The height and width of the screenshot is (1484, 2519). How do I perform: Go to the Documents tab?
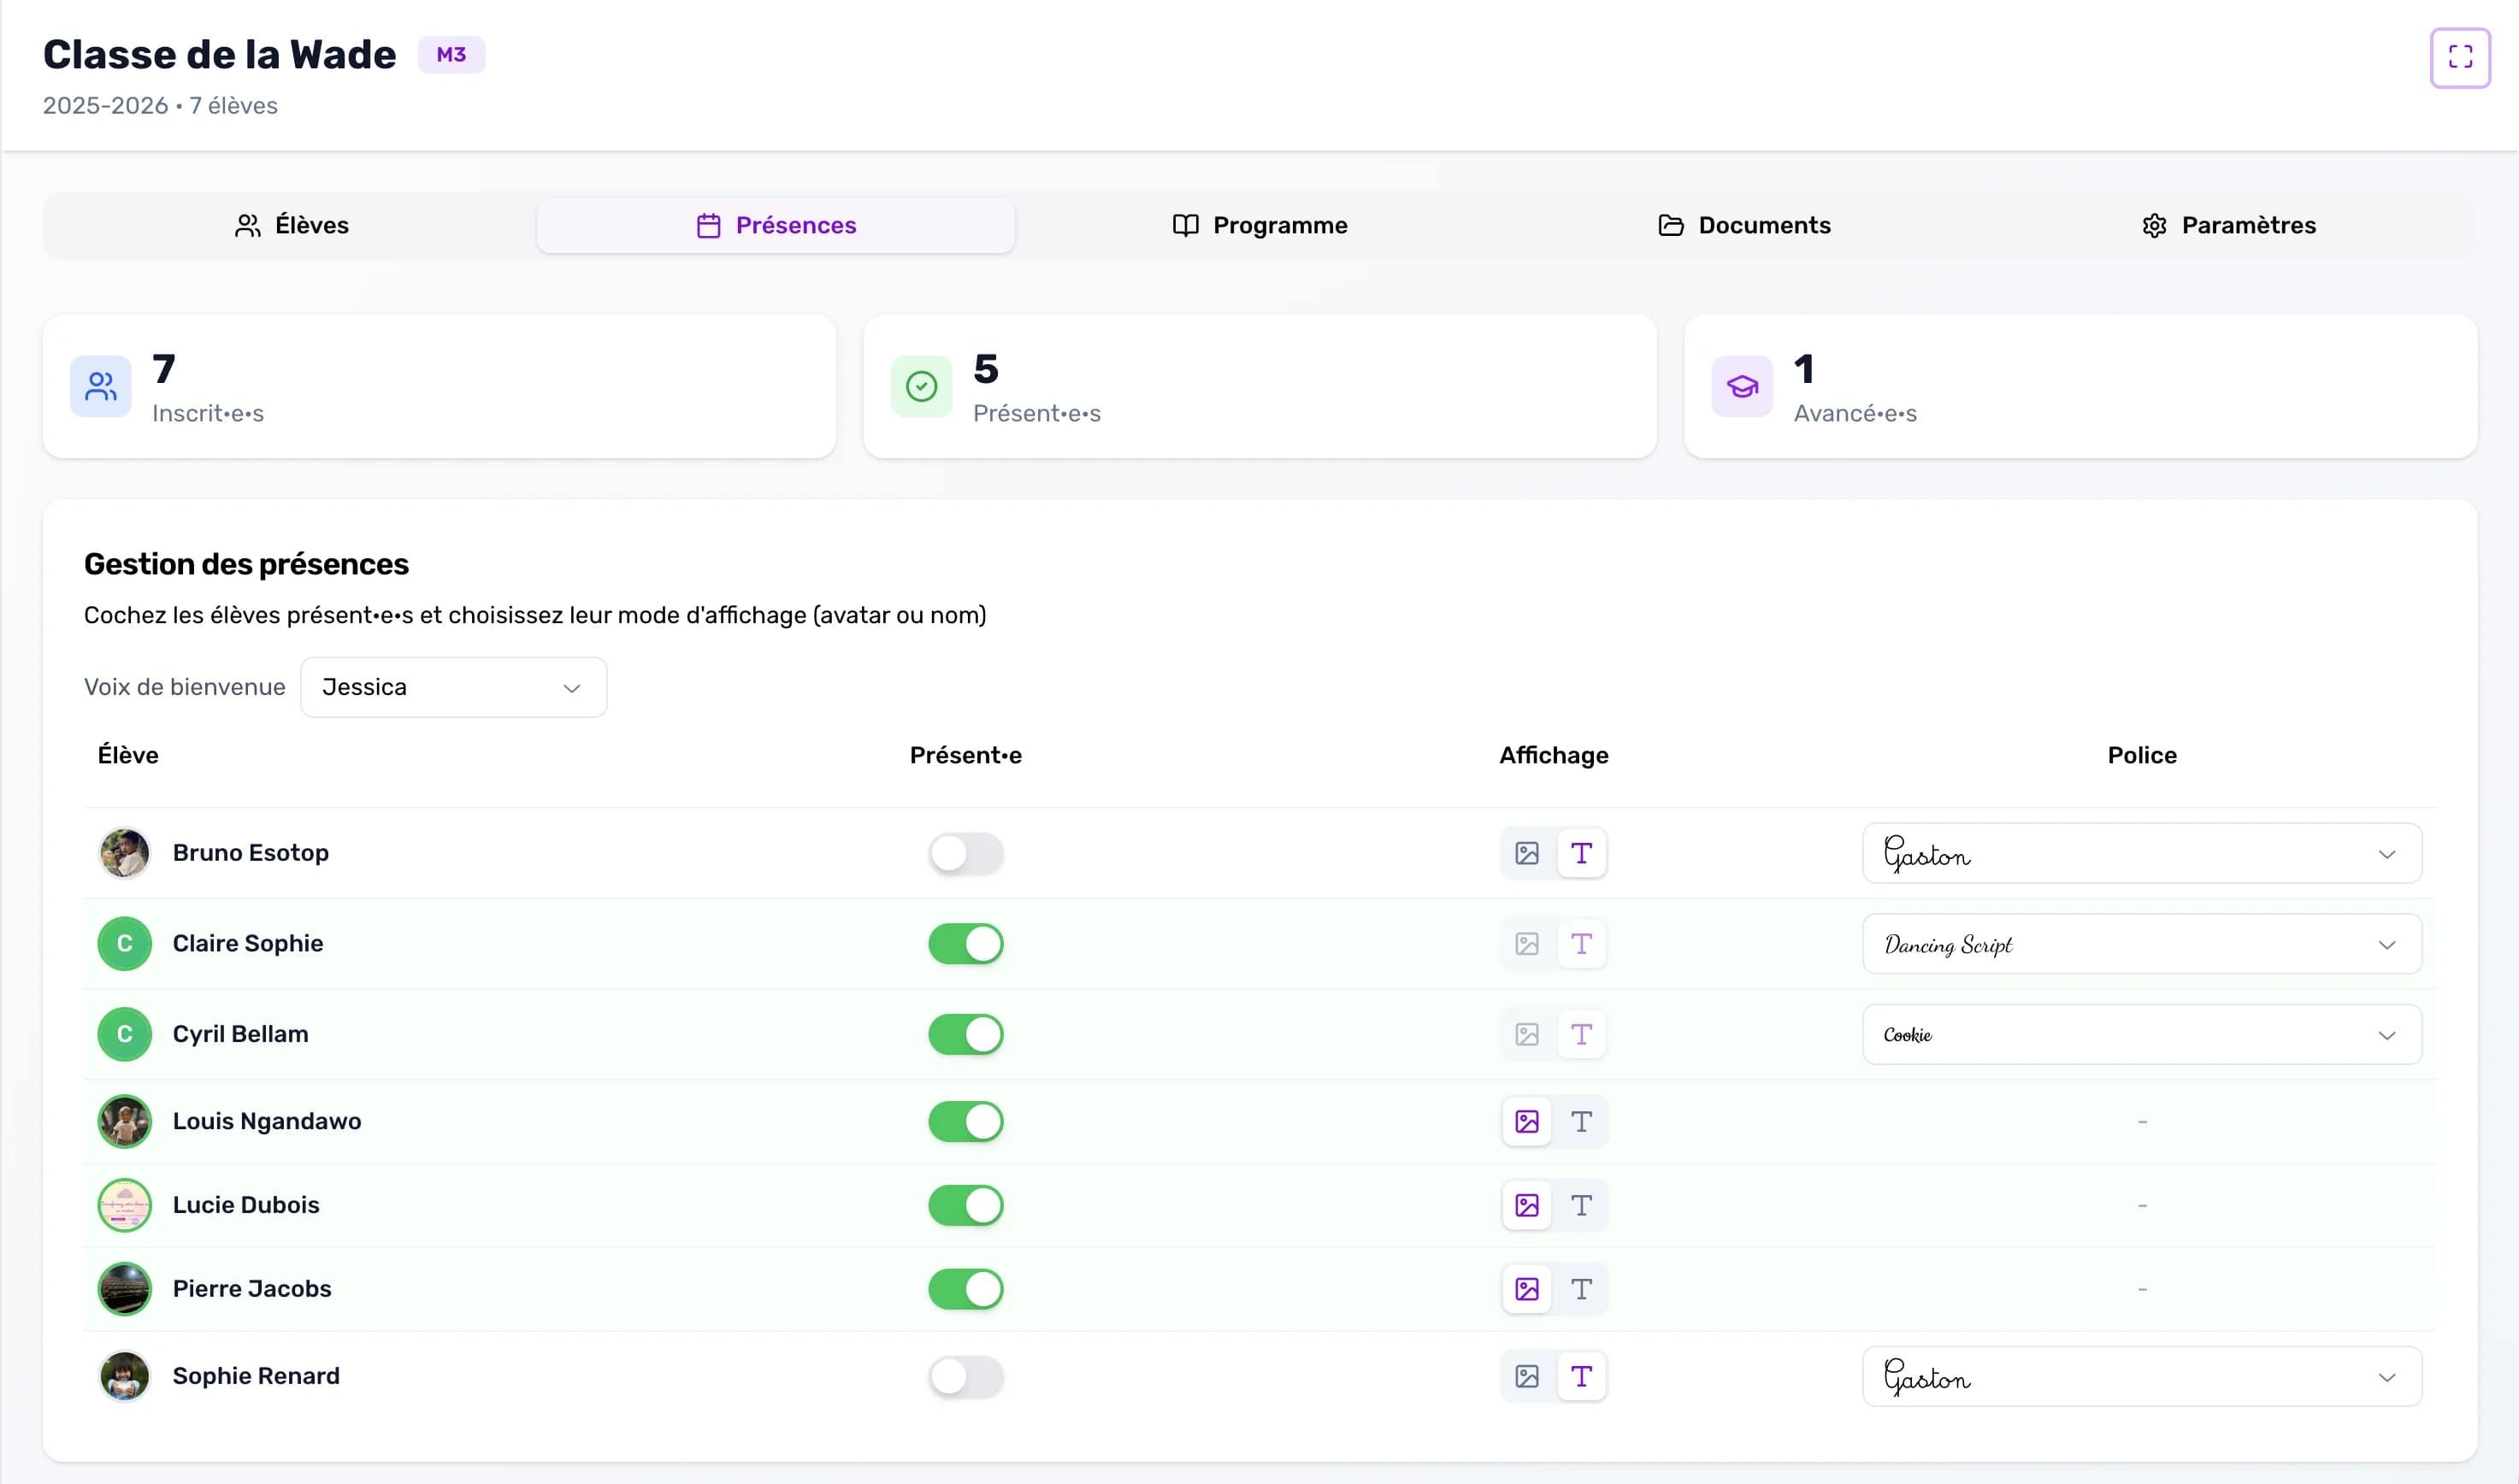coord(1744,225)
